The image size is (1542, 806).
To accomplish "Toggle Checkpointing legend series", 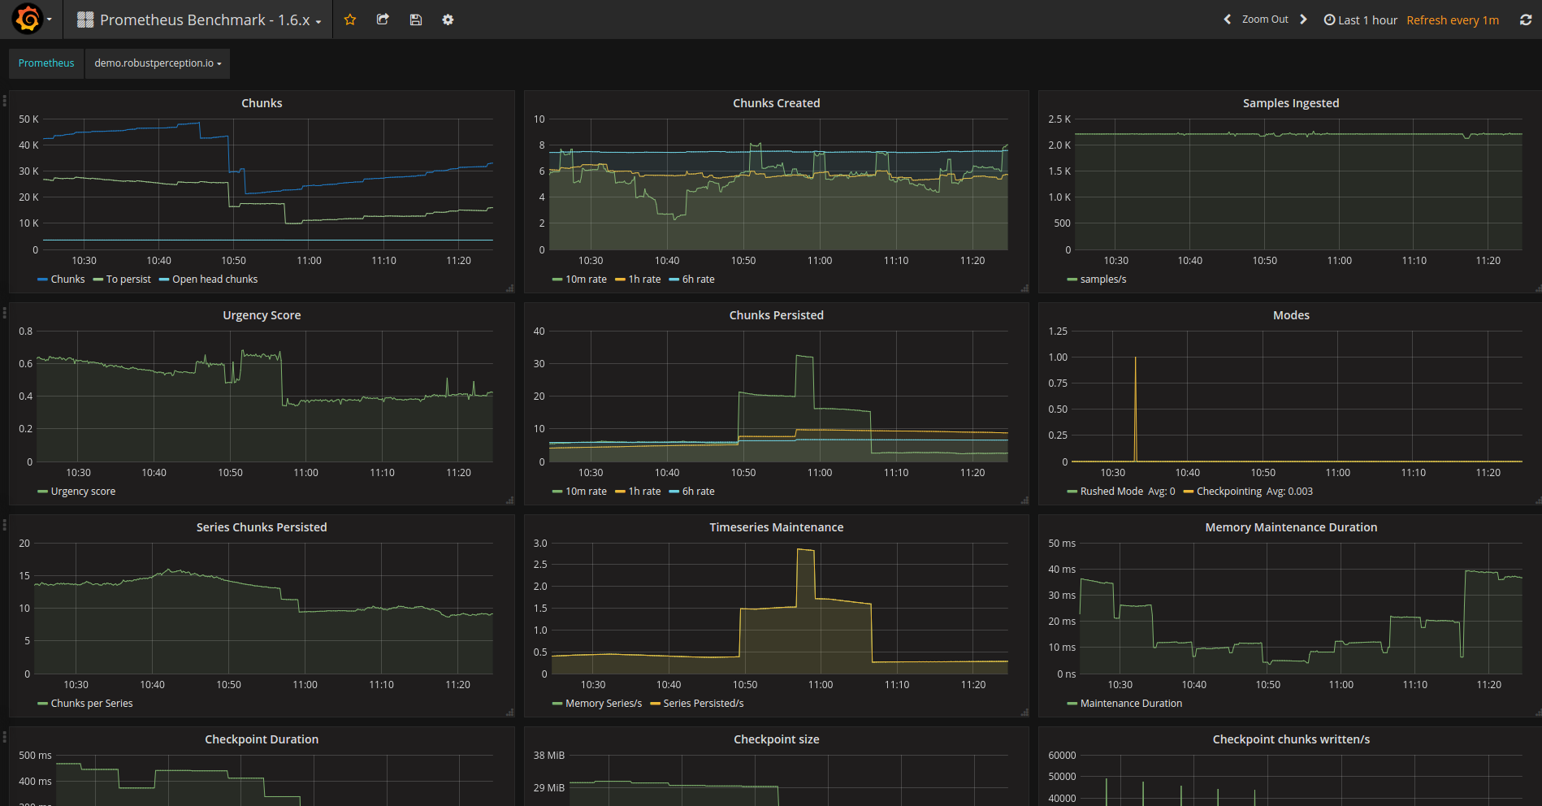I will click(x=1229, y=492).
